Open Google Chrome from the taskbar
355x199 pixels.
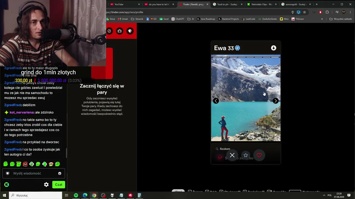94,195
